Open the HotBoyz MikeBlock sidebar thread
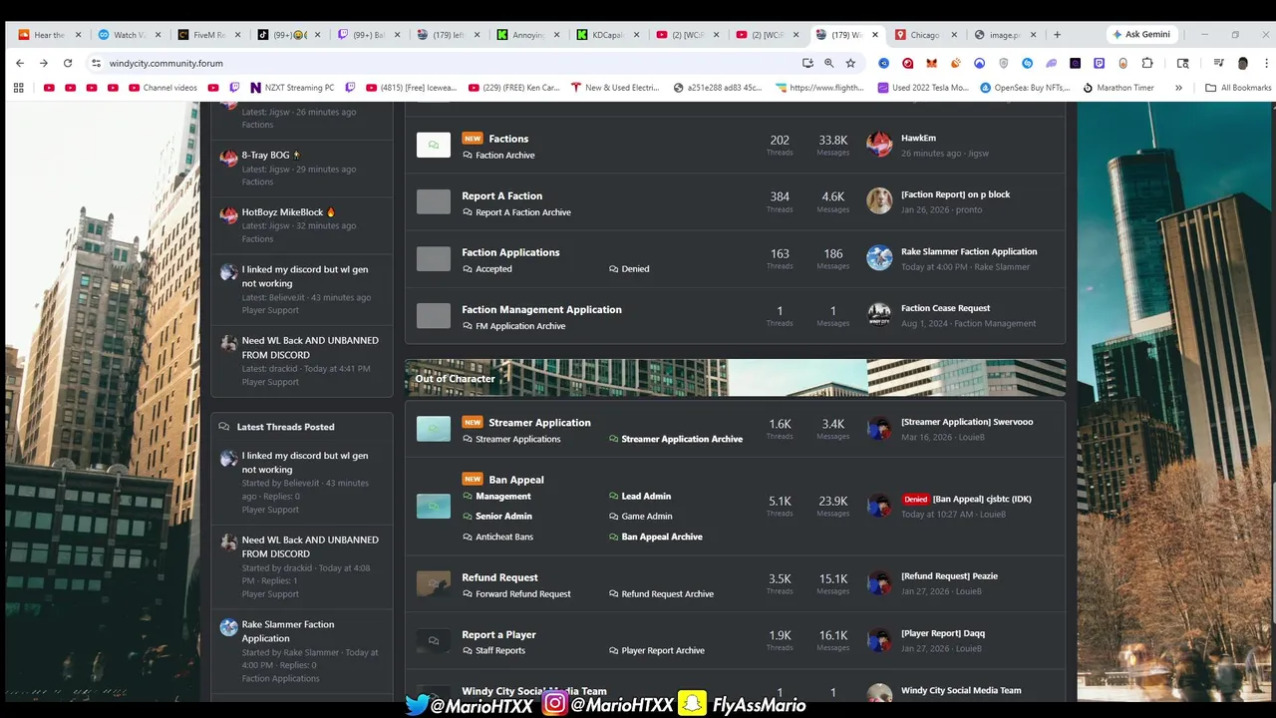This screenshot has height=718, width=1276. (288, 212)
